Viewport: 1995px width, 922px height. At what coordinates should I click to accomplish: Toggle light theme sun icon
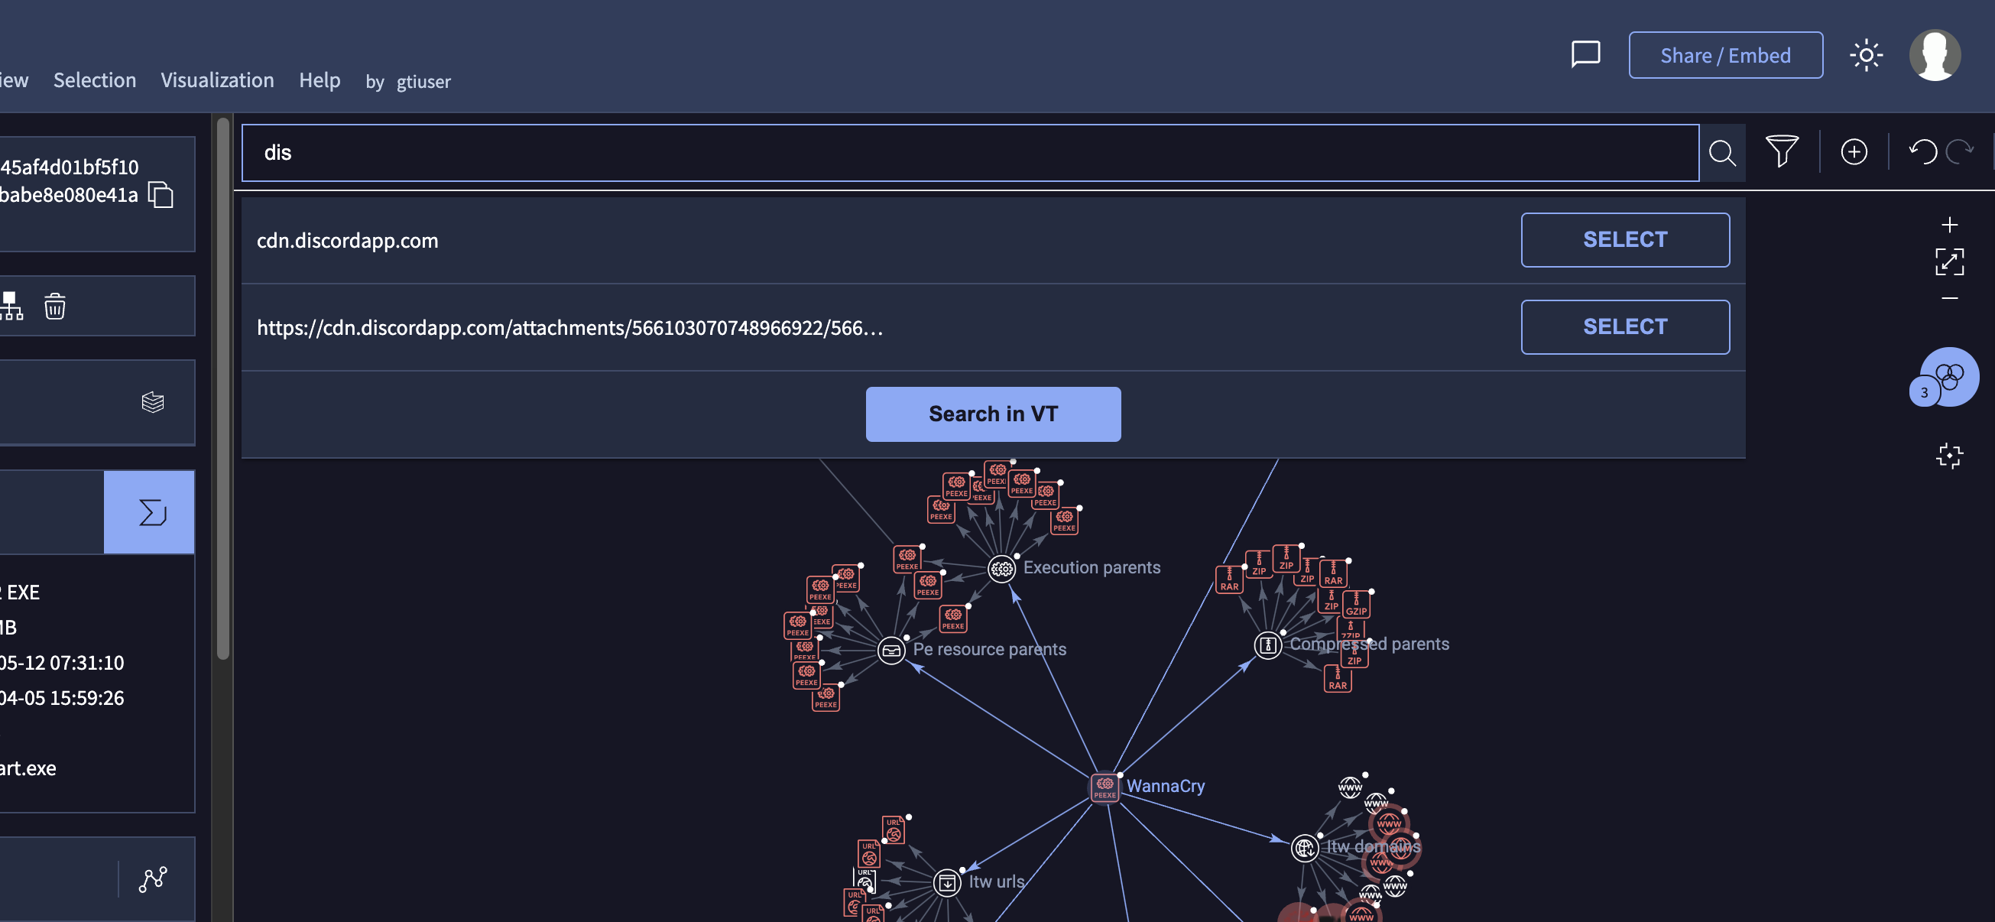click(1866, 55)
